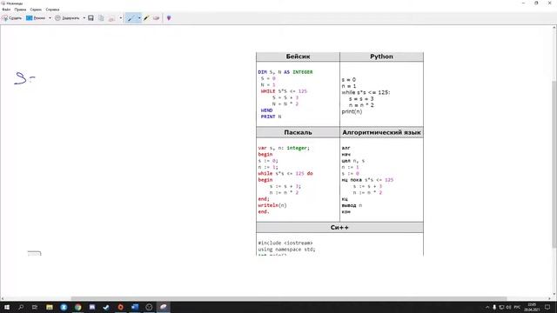Open the Правка menu

(20, 10)
